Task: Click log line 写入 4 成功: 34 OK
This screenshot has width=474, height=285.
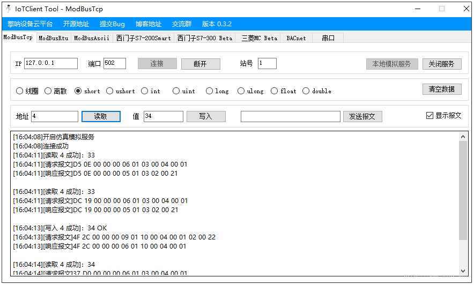Action: point(60,228)
